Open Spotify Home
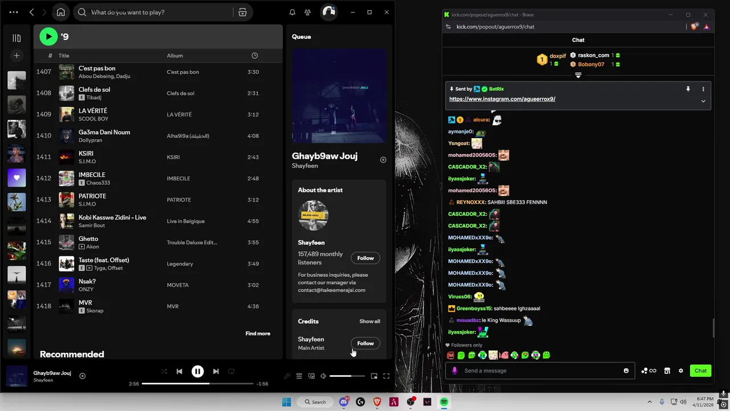This screenshot has height=411, width=730. (x=60, y=12)
